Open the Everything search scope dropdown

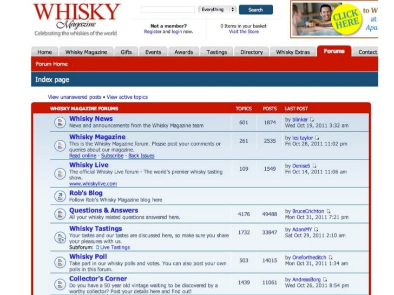pyautogui.click(x=217, y=10)
